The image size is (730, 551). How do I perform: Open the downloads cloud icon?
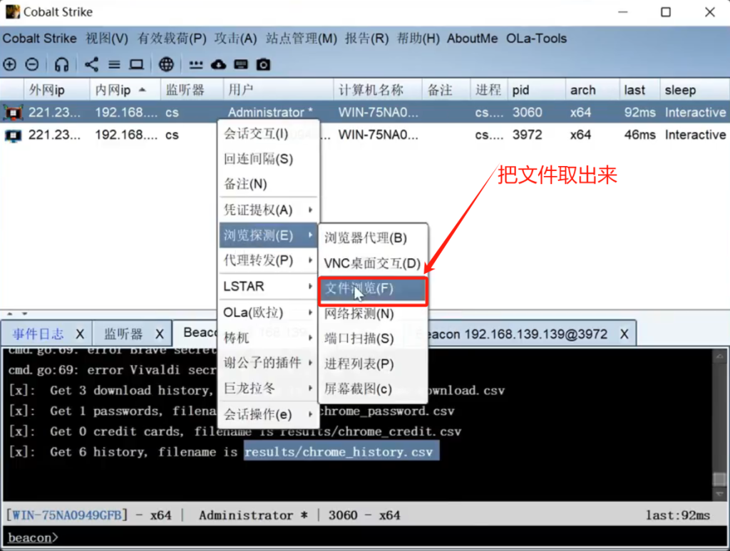[218, 64]
